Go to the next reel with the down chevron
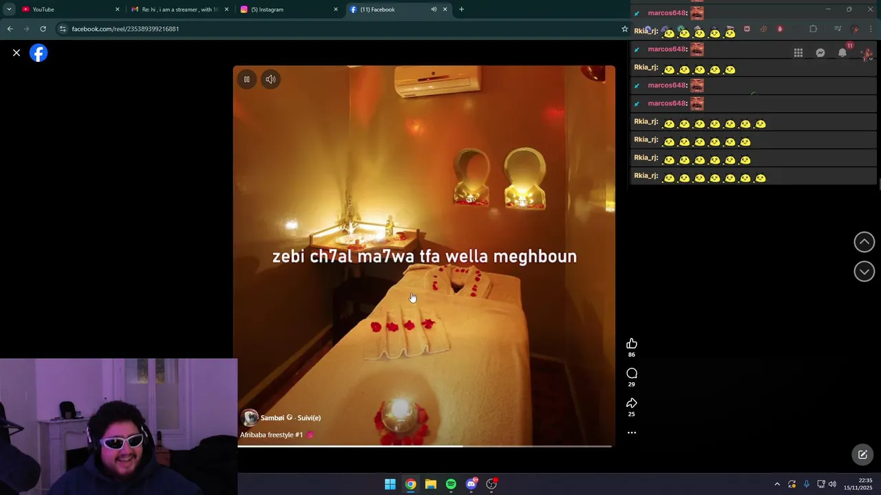Screen dimensions: 881x495 (864, 272)
